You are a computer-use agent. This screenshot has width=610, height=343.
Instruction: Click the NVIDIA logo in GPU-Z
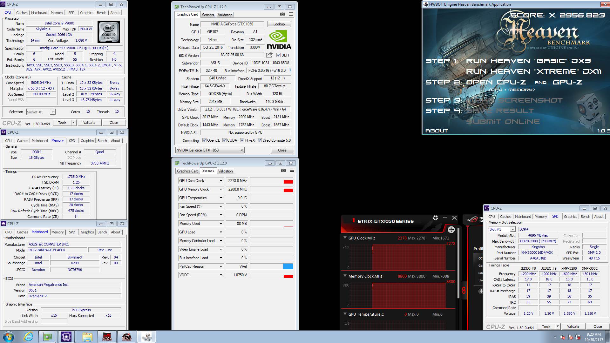pos(279,40)
